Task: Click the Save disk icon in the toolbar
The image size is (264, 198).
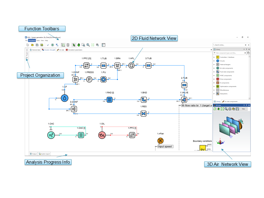Action: (x=37, y=45)
